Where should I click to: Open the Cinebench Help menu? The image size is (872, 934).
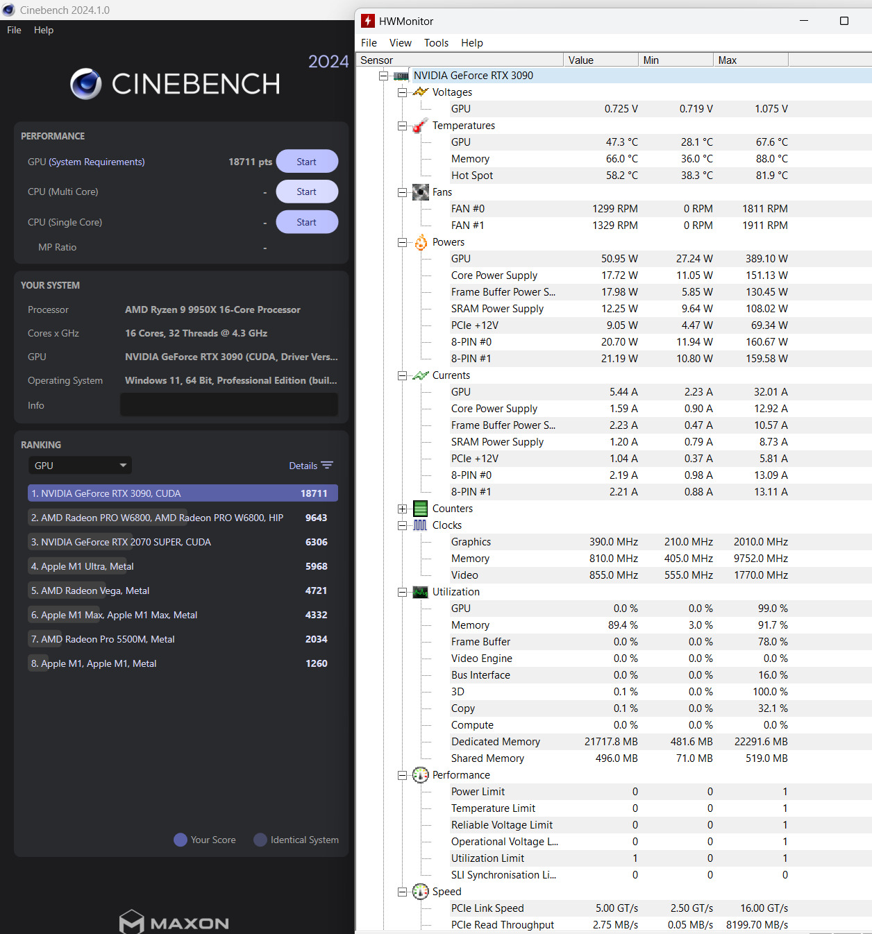coord(44,30)
